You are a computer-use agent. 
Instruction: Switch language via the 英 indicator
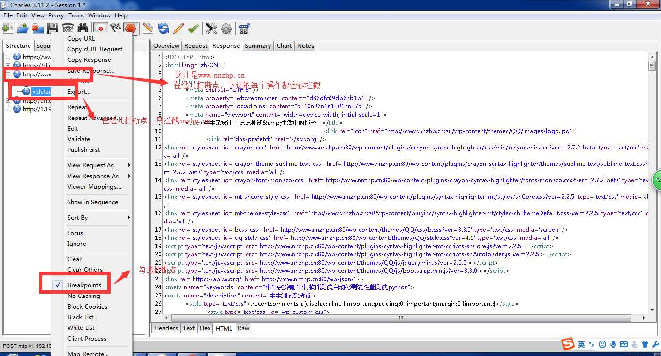581,344
